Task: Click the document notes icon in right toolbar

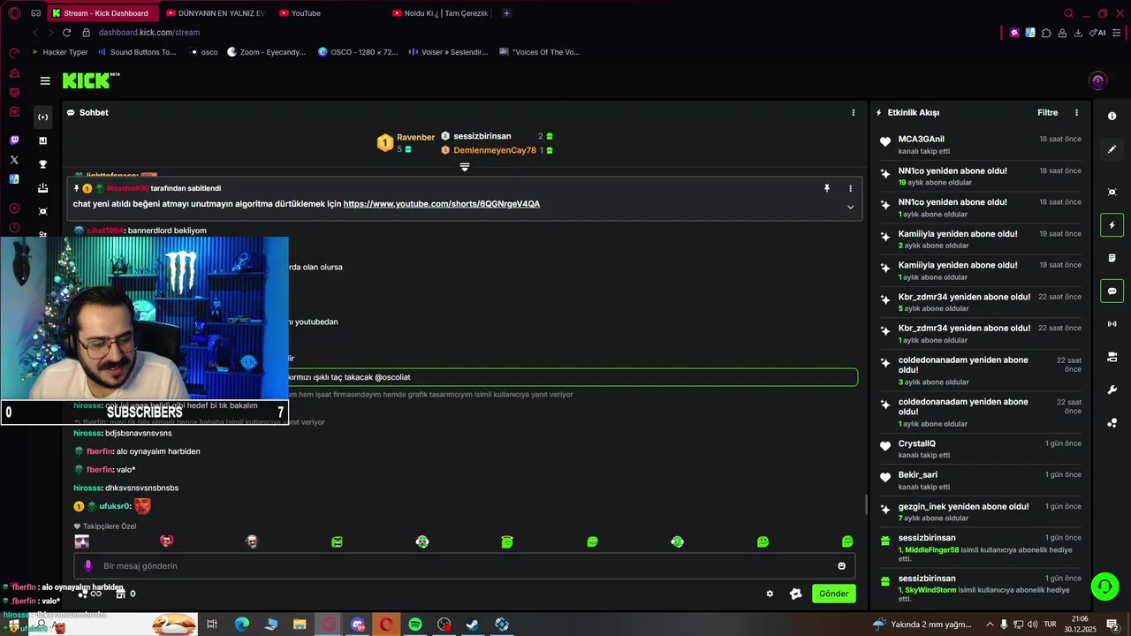Action: [1112, 258]
